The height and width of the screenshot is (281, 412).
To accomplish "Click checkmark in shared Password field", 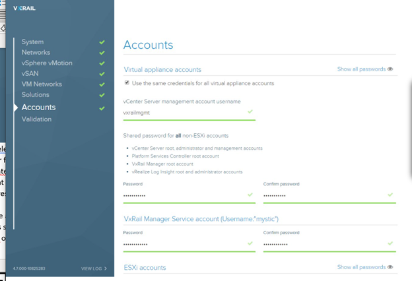I will [250, 195].
